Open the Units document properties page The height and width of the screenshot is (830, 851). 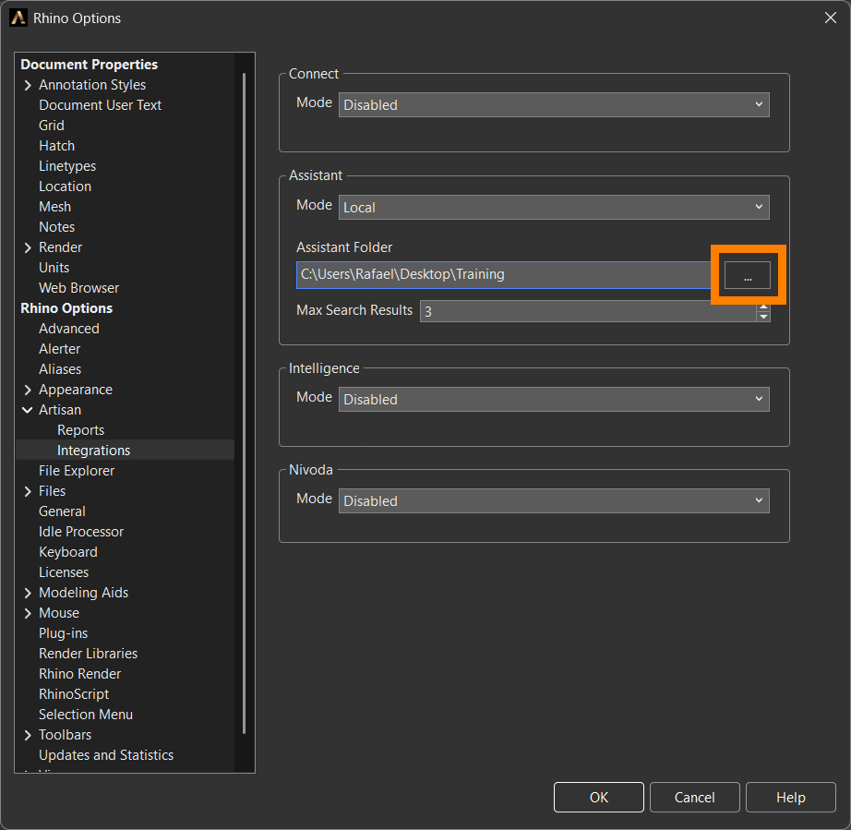54,268
